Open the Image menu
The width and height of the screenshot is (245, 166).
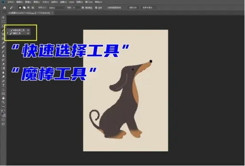click(28, 2)
